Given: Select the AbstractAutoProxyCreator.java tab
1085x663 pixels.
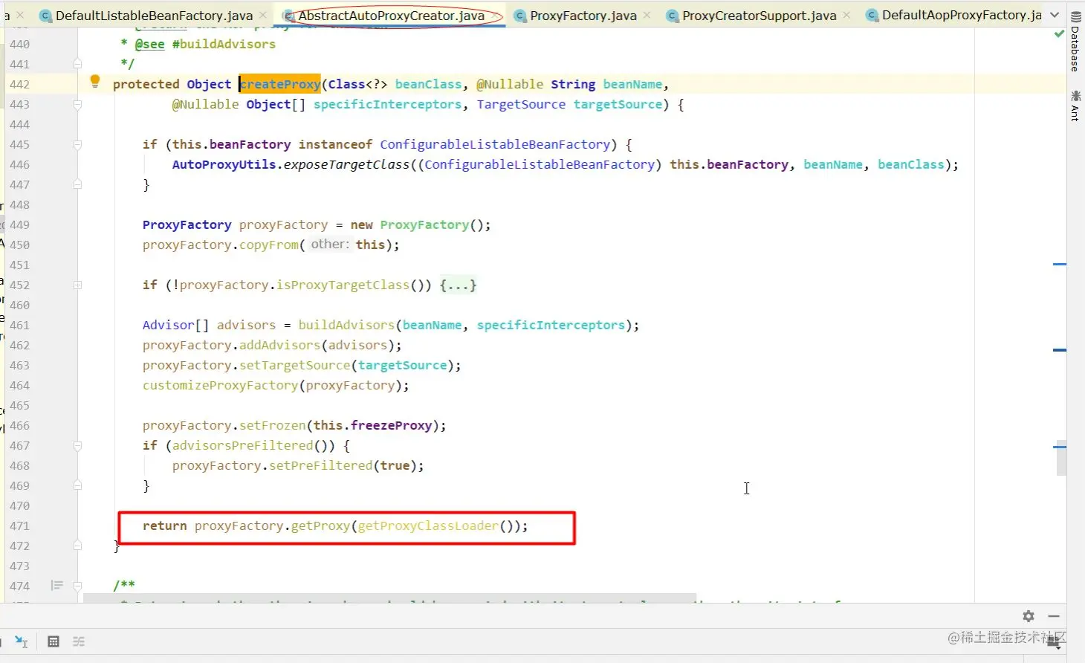Looking at the screenshot, I should click(391, 16).
